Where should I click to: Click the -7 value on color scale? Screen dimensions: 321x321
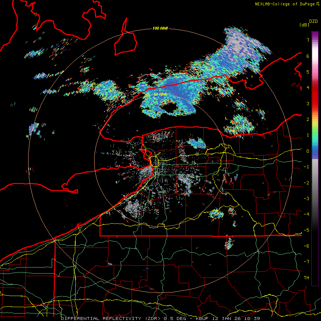[x=306, y=262]
